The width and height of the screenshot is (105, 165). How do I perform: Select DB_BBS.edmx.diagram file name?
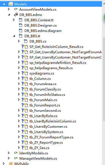43,31
